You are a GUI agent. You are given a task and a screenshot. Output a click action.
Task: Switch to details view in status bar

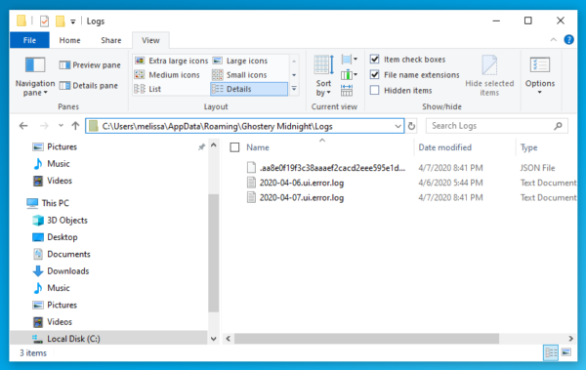[551, 352]
